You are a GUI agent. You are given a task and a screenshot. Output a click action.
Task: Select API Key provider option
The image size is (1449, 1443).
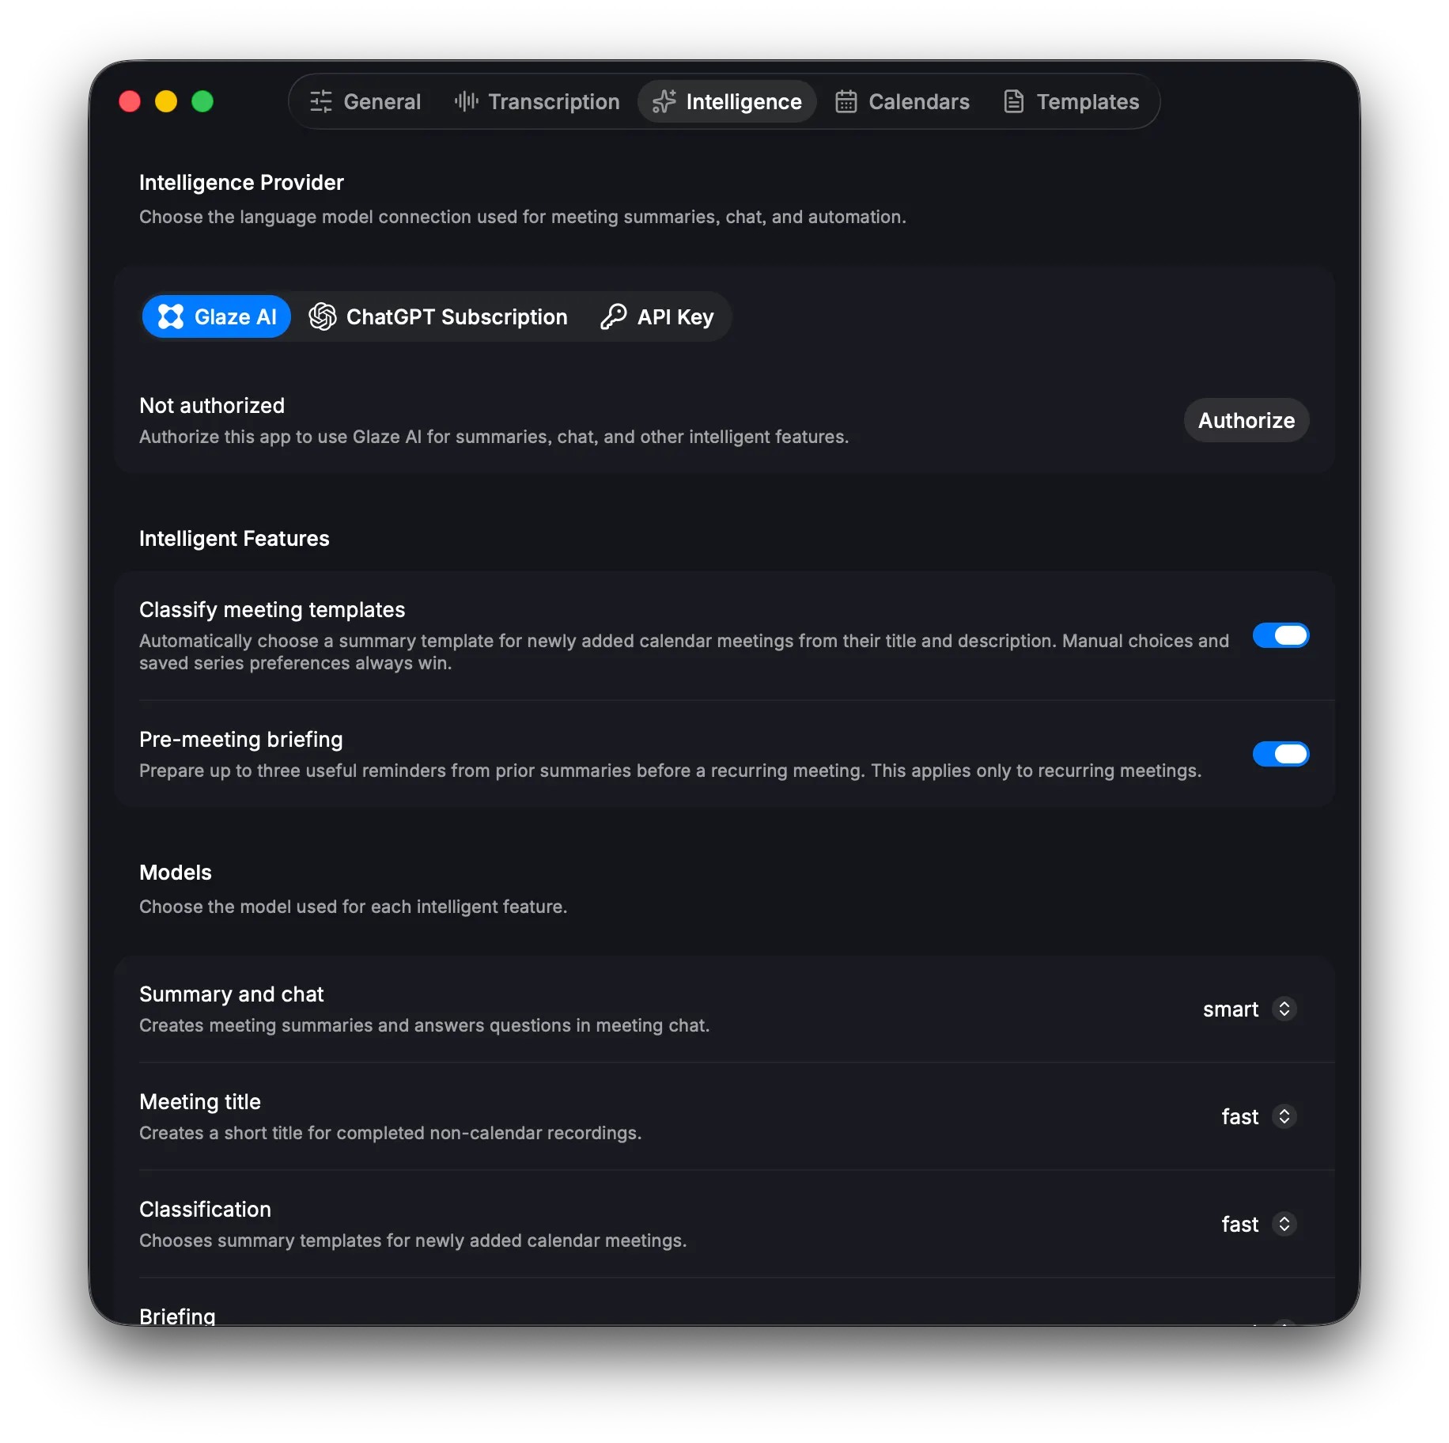[x=657, y=316]
